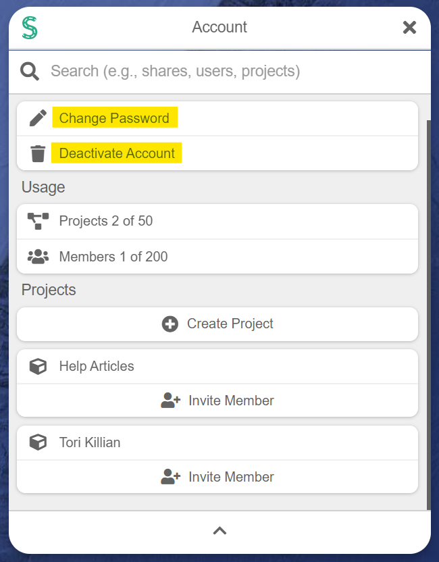Viewport: 439px width, 562px height.
Task: Click the members group icon in Usage
Action: (x=38, y=256)
